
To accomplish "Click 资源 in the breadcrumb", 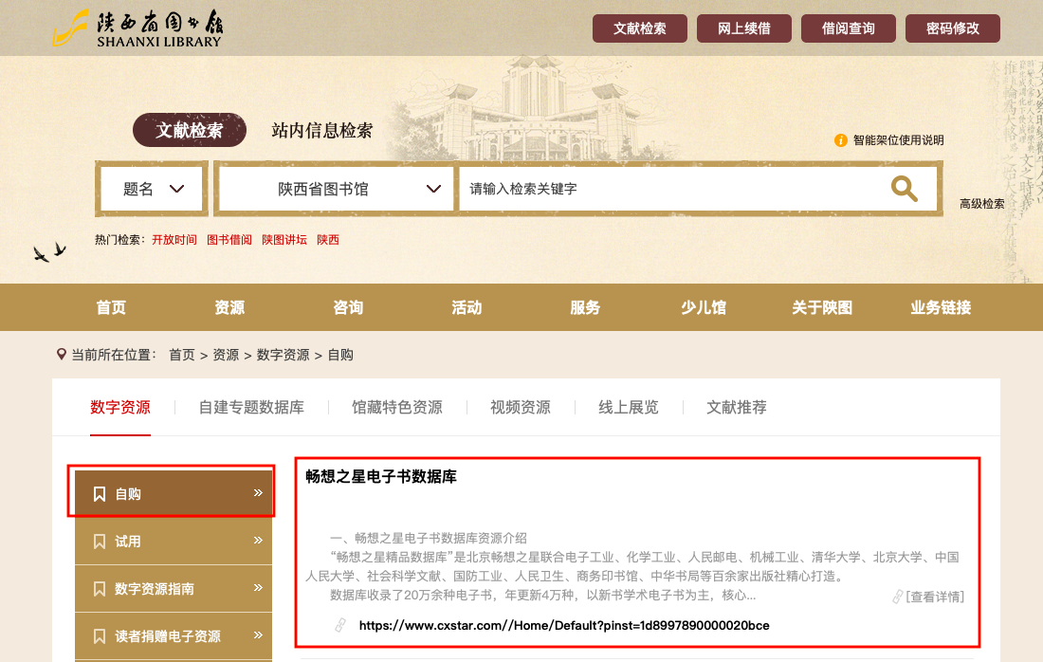I will point(226,355).
